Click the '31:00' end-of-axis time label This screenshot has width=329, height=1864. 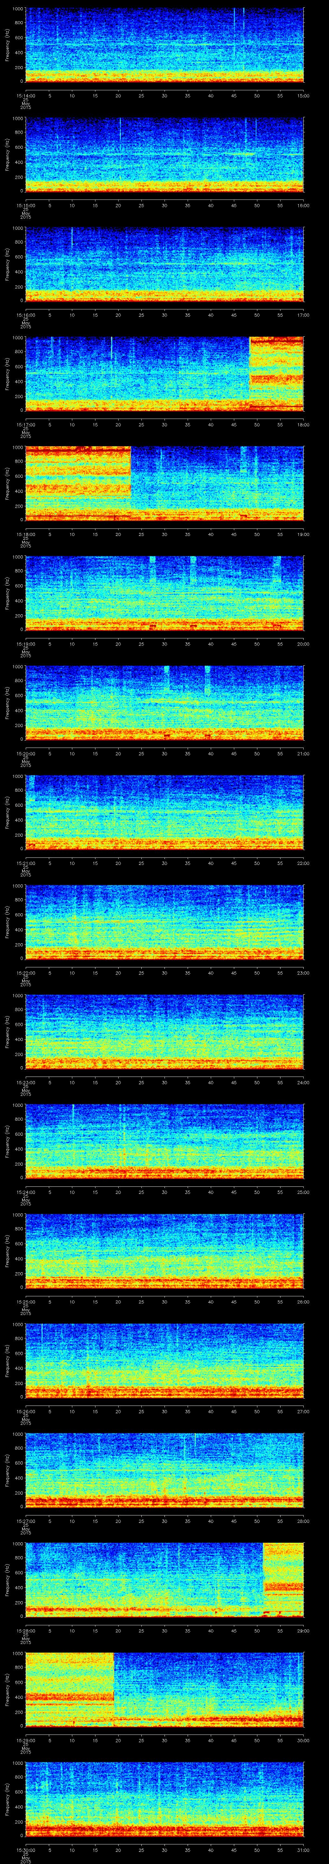pos(304,1850)
